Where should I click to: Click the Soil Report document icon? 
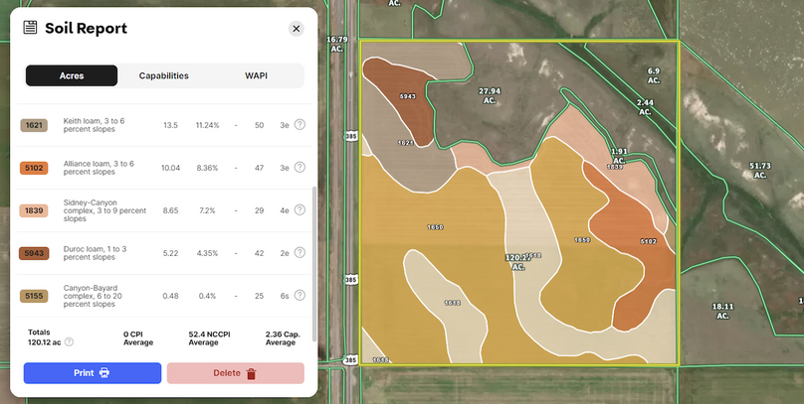click(31, 28)
